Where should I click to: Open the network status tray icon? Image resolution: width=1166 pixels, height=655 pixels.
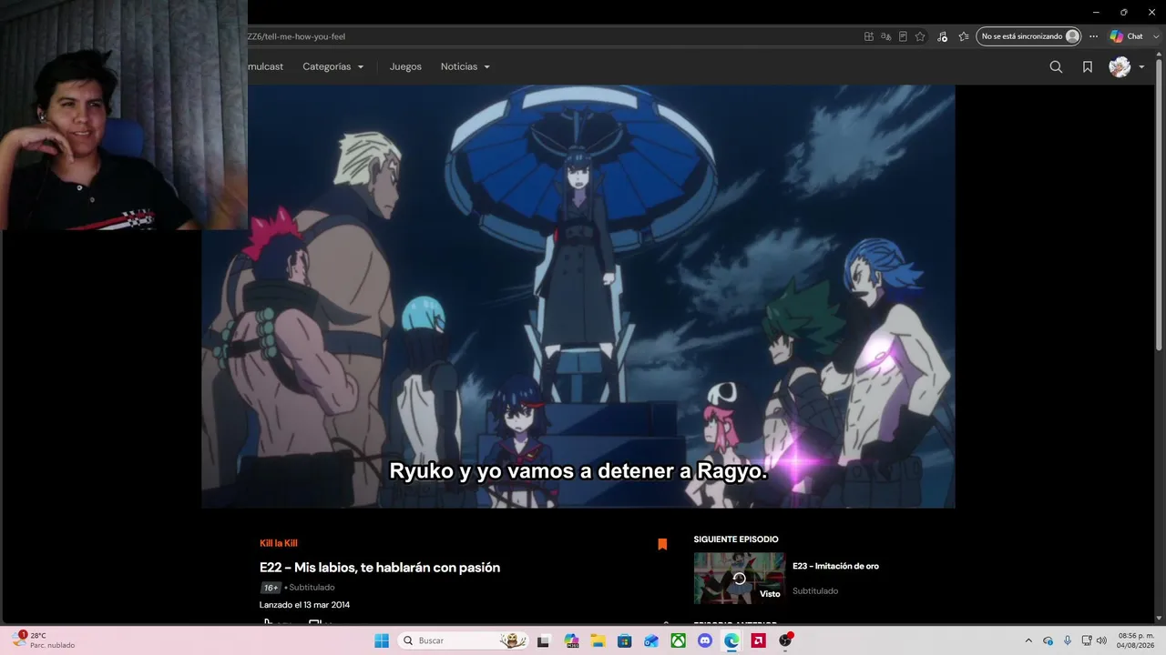coord(1087,640)
